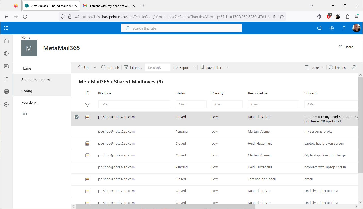Click the Up toolbar button

tap(83, 68)
